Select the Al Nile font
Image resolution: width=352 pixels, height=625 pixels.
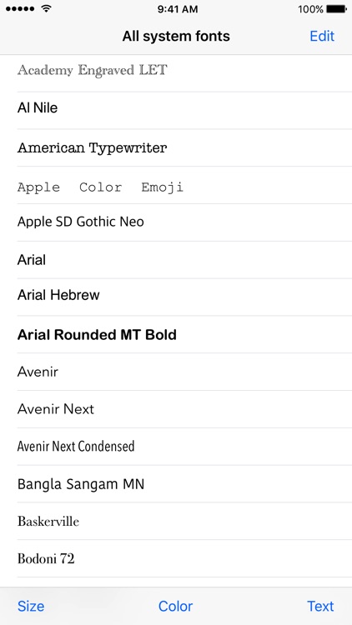[x=176, y=110]
